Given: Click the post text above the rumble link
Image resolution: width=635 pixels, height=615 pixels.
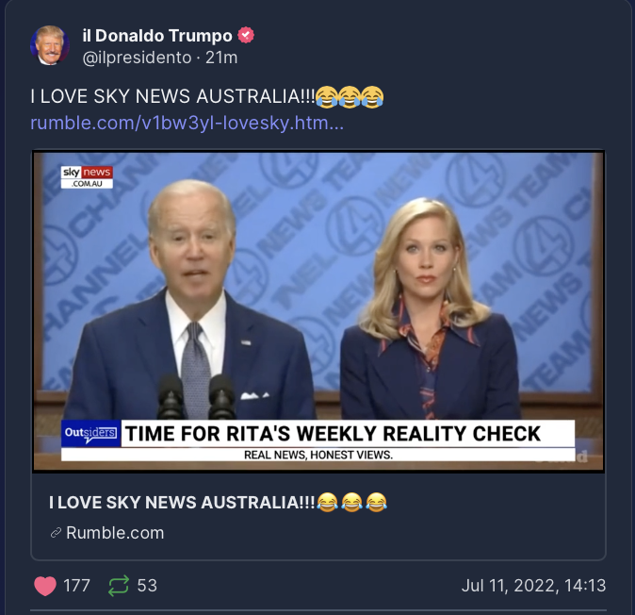Looking at the screenshot, I should pyautogui.click(x=207, y=96).
